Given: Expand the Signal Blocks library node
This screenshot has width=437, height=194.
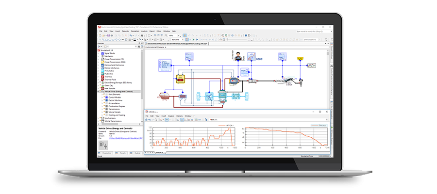Looking at the screenshot, I should click(98, 53).
